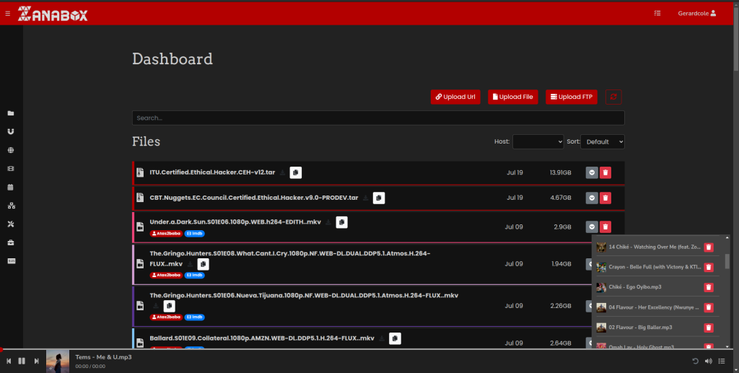This screenshot has height=373, width=739.
Task: Expand options for the CBT.Nuggets row
Action: click(x=592, y=198)
